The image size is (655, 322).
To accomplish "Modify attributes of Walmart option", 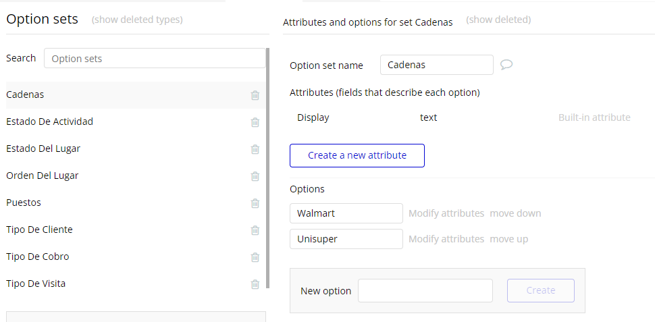I will coord(446,213).
